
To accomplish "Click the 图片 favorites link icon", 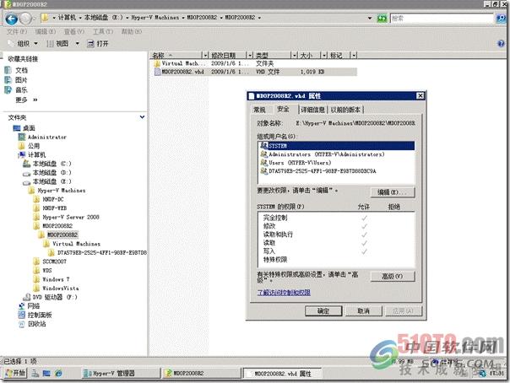I will [8, 80].
